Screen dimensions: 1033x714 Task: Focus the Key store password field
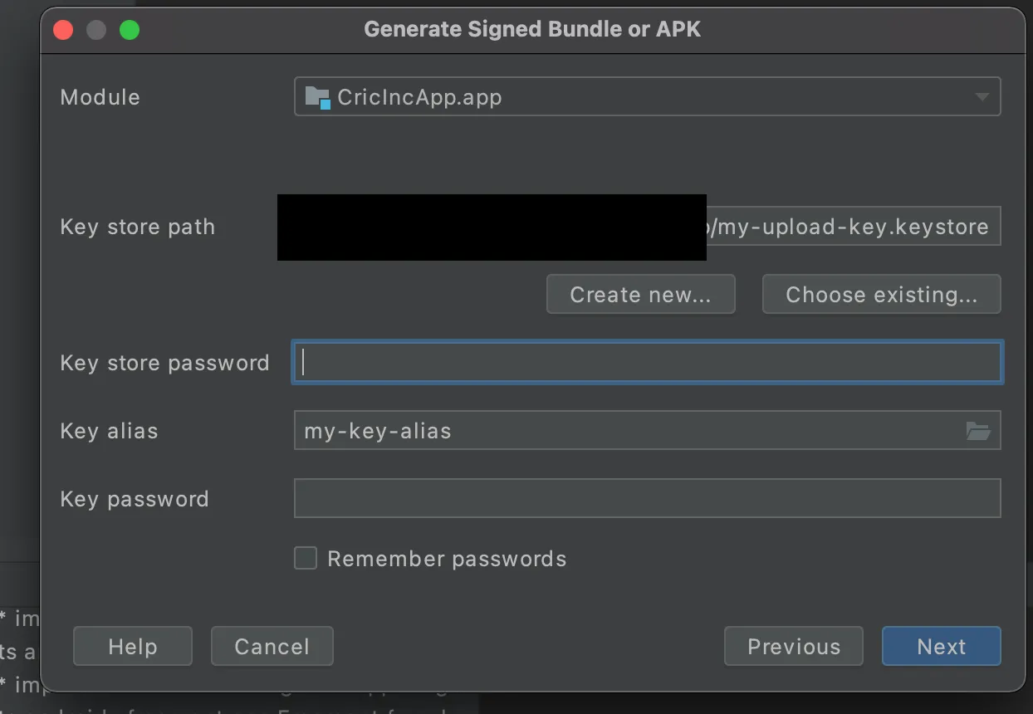coord(648,363)
